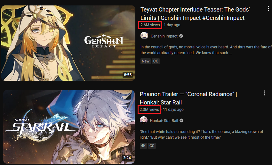Click the Honkai: Star Rail verified badge

(x=181, y=120)
